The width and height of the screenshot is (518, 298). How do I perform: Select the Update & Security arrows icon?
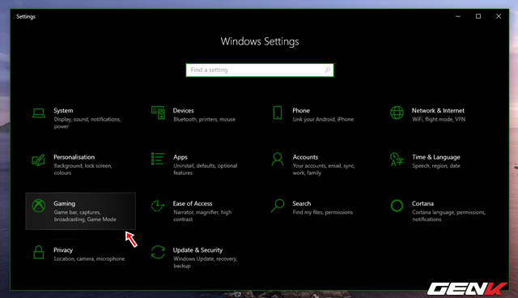(x=158, y=252)
